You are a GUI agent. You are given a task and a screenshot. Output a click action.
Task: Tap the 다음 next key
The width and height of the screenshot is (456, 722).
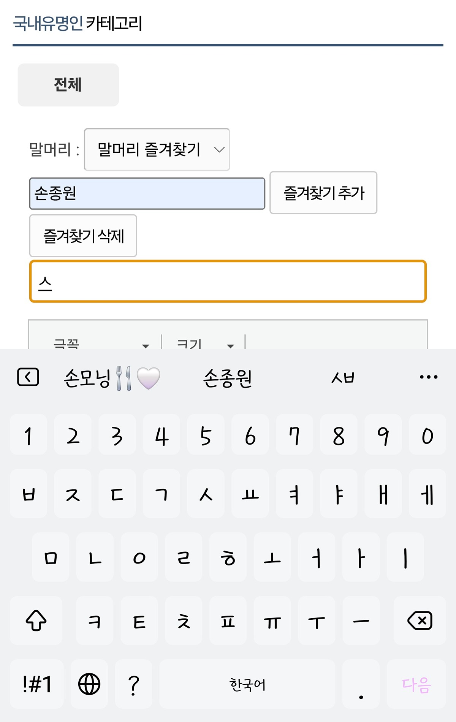pyautogui.click(x=416, y=684)
